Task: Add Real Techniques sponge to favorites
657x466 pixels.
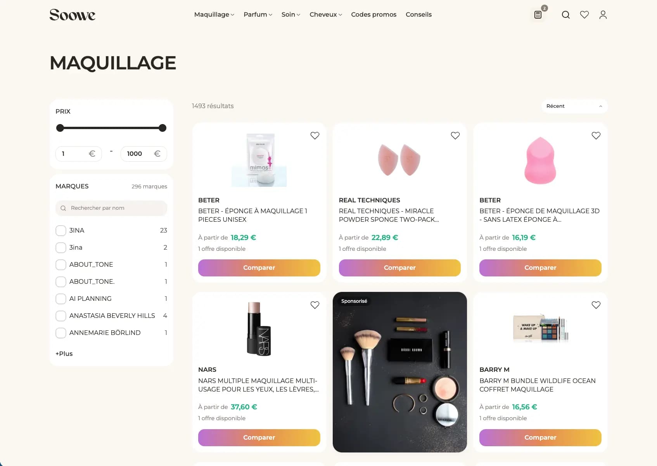Action: click(x=455, y=136)
